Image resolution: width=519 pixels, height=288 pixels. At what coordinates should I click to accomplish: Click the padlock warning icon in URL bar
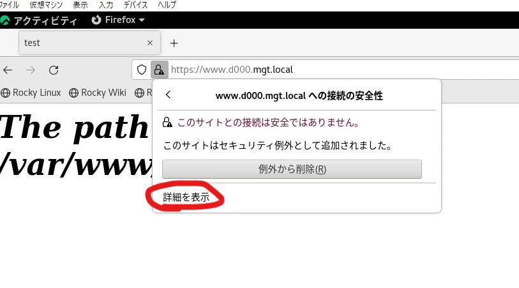(x=159, y=70)
